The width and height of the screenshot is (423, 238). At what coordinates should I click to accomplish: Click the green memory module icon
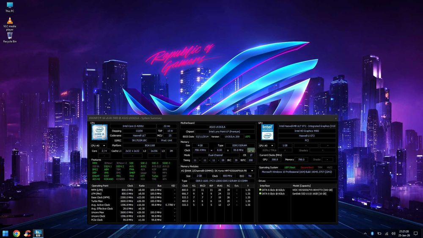click(251, 150)
